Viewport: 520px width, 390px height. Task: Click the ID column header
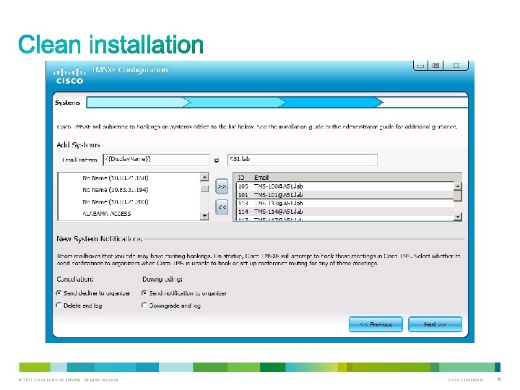coord(241,178)
